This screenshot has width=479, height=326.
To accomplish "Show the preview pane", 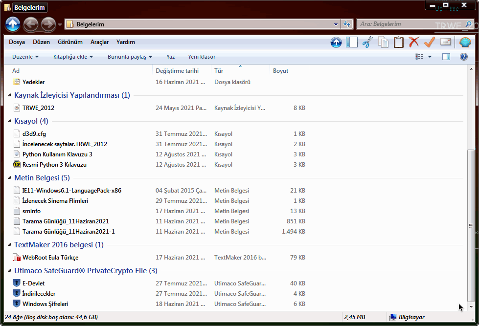I will (446, 57).
